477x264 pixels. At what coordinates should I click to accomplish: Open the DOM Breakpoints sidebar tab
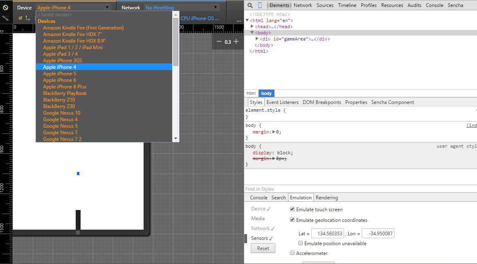(x=322, y=102)
